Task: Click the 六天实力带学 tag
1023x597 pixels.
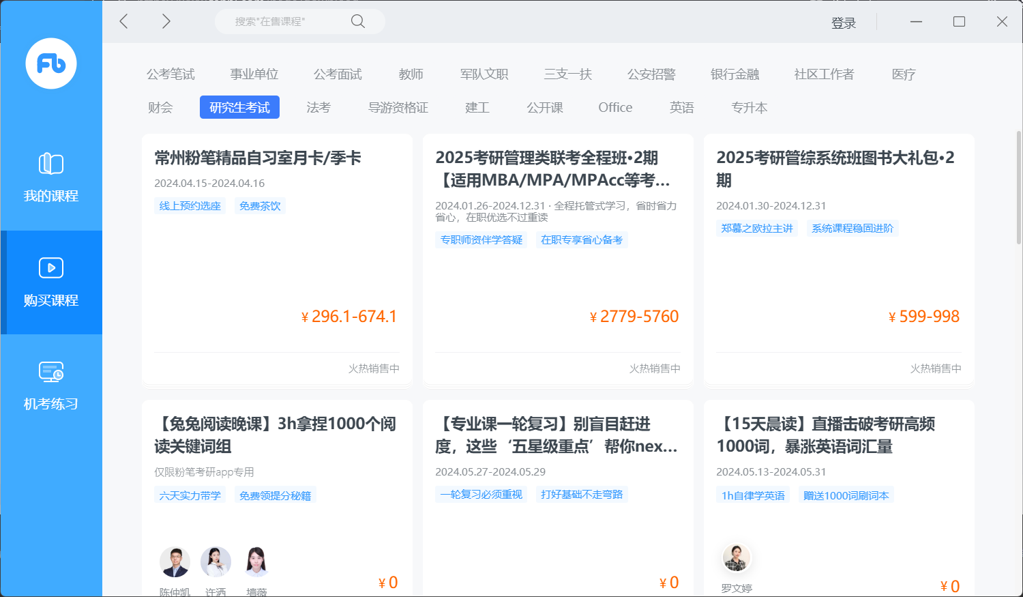Action: (190, 496)
